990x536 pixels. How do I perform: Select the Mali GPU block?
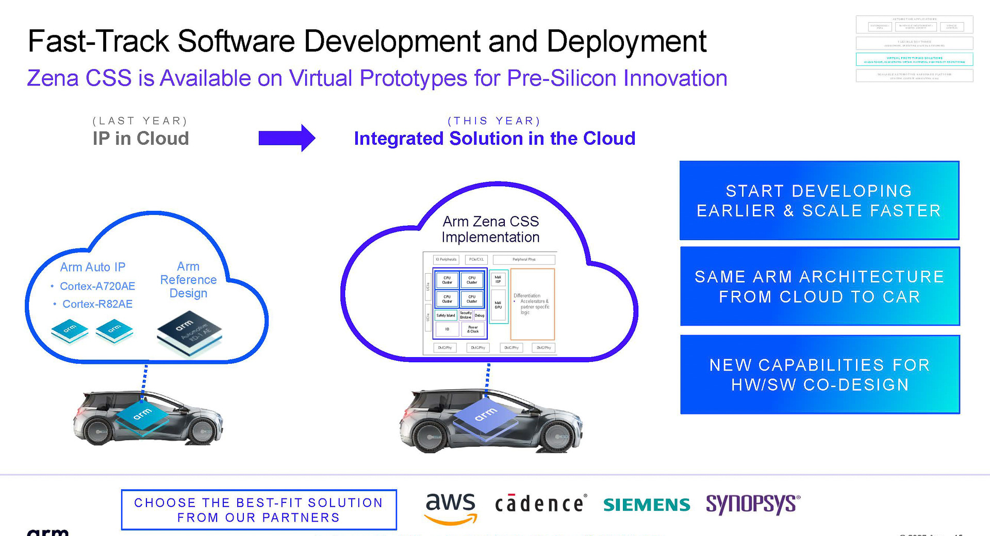click(x=498, y=306)
